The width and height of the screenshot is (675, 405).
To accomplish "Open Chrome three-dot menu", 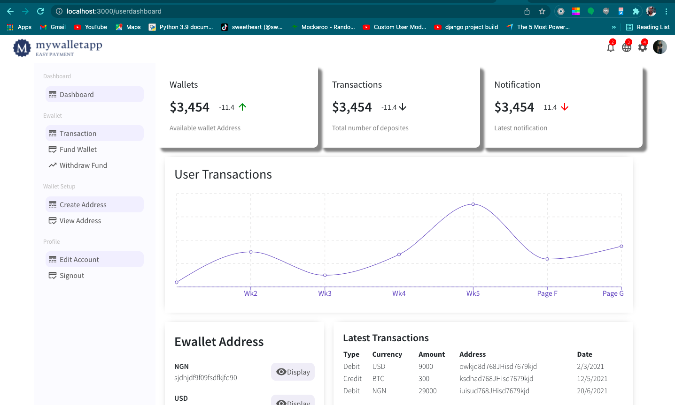I will click(x=666, y=11).
